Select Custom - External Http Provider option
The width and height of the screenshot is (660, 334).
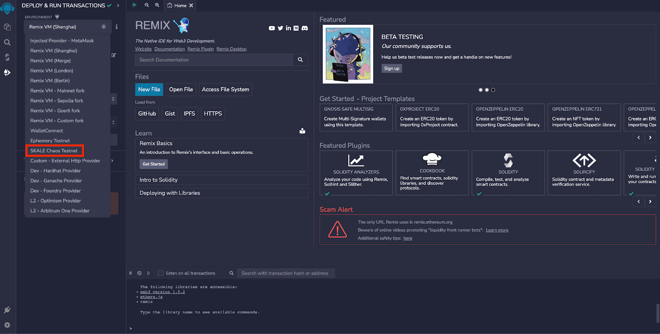(x=65, y=161)
